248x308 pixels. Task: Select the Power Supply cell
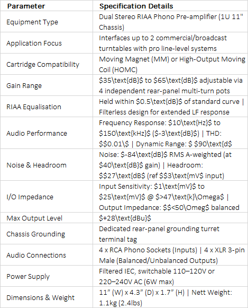47,276
